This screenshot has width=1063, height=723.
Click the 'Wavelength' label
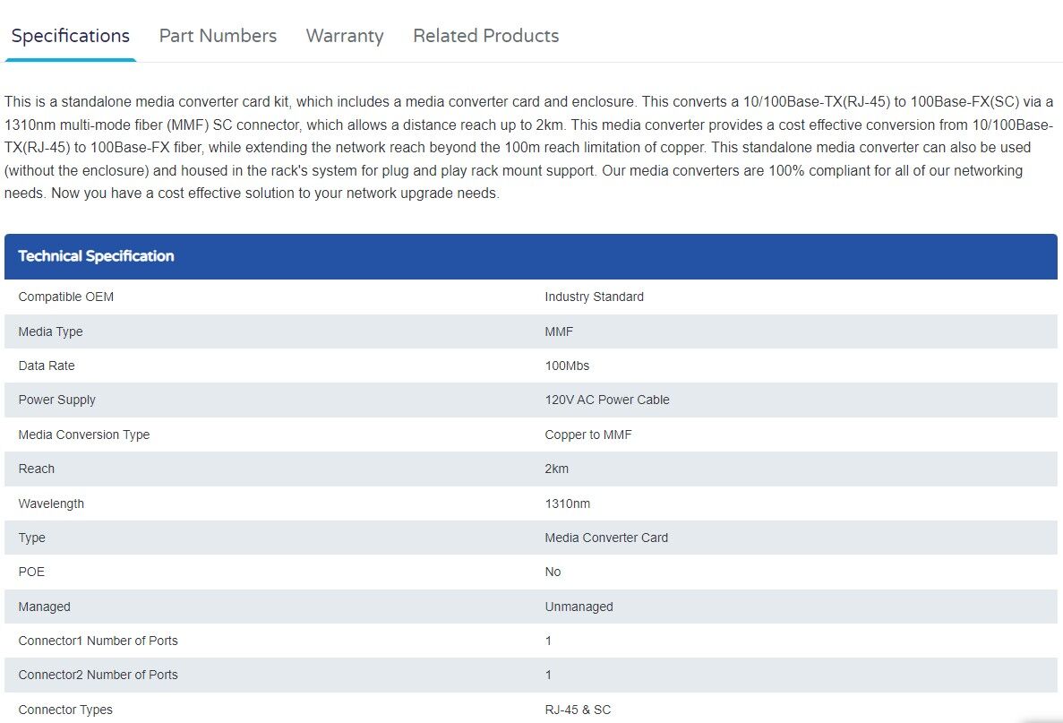[52, 504]
